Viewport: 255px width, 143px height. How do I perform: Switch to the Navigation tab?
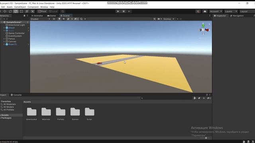(x=237, y=16)
